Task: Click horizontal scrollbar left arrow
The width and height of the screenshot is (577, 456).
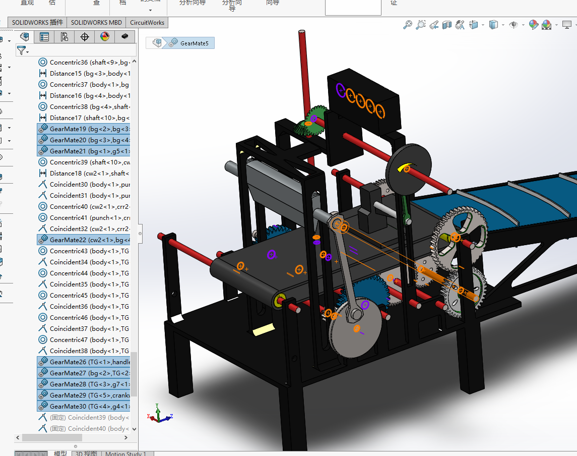Action: (18, 437)
